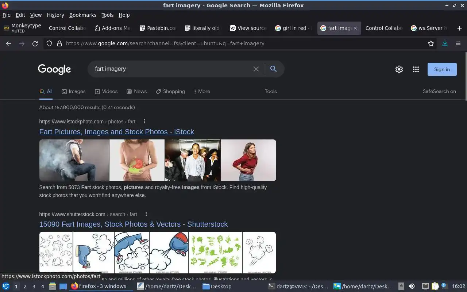Screen dimensions: 467x292
Task: Open the elevator group iStock thumbnail
Action: 193,160
